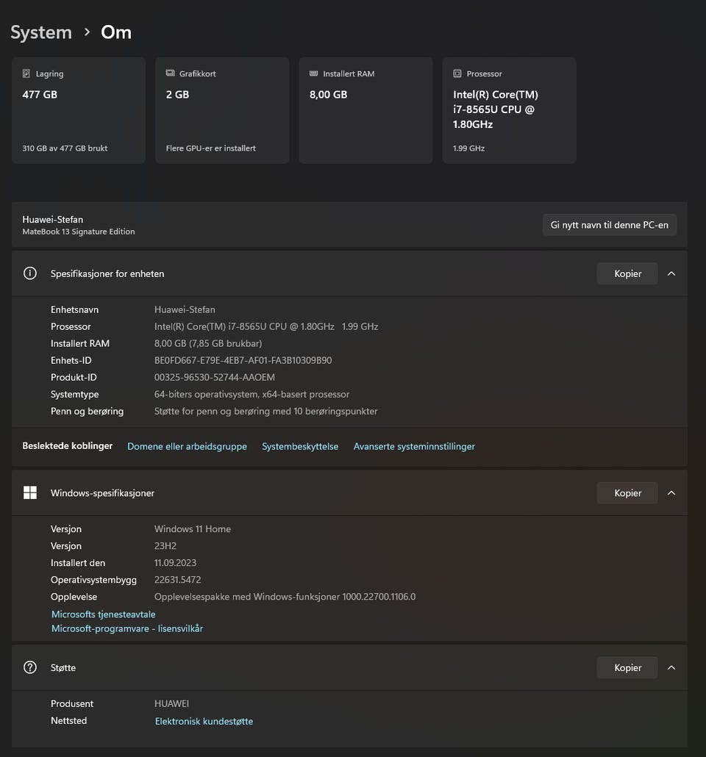Click the processor icon in Prosessor card
706x757 pixels.
click(x=457, y=73)
